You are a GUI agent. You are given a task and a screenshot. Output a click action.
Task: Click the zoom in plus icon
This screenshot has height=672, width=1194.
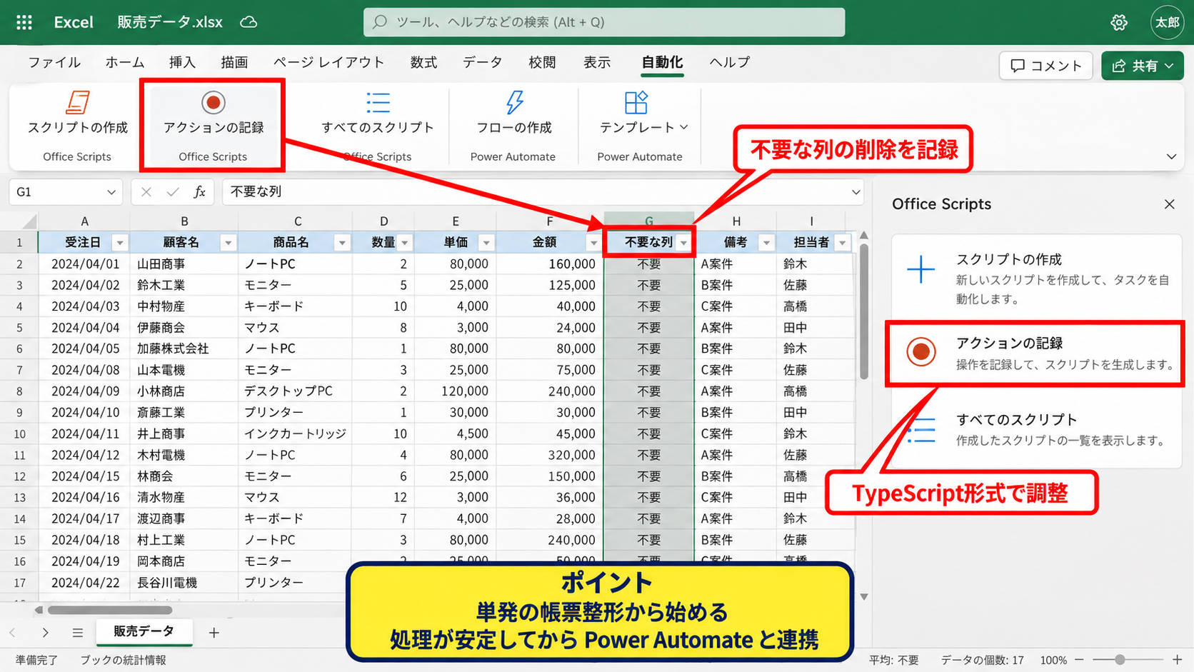click(1178, 660)
